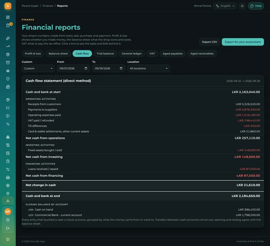Open the English language dropdown
This screenshot has width=270, height=246.
225,6
